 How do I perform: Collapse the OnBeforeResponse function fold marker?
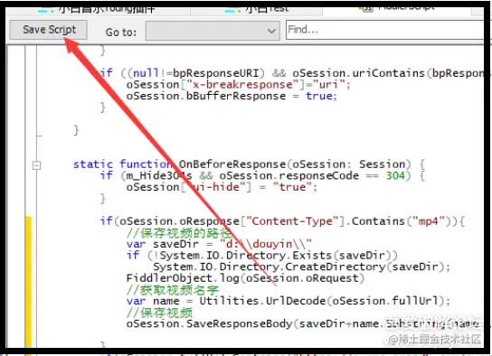[x=37, y=165]
